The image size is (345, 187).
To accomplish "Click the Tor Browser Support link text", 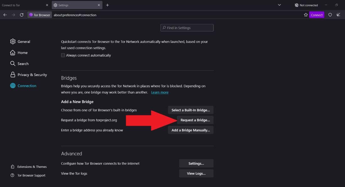I will (31, 175).
